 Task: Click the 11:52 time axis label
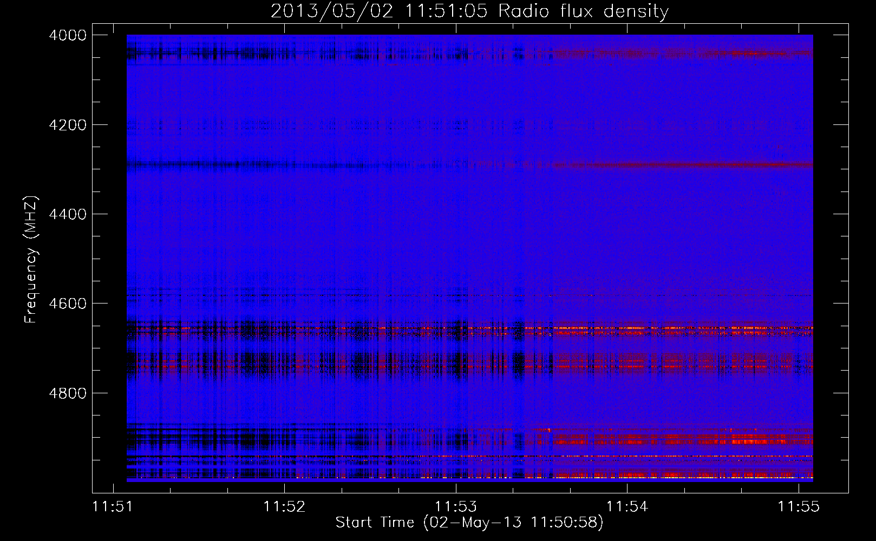(284, 506)
